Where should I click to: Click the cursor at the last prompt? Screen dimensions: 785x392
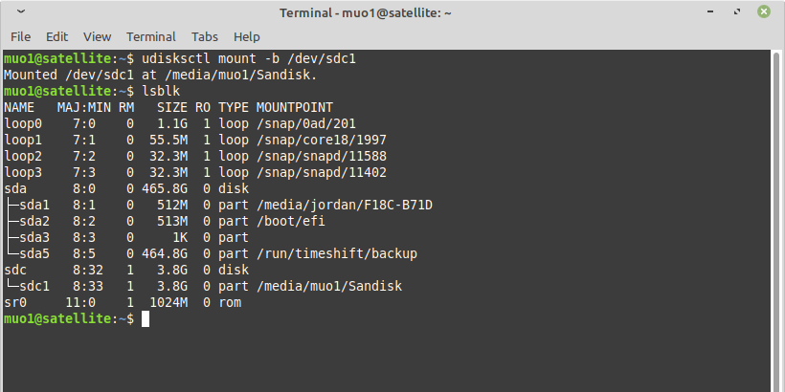[x=146, y=318]
